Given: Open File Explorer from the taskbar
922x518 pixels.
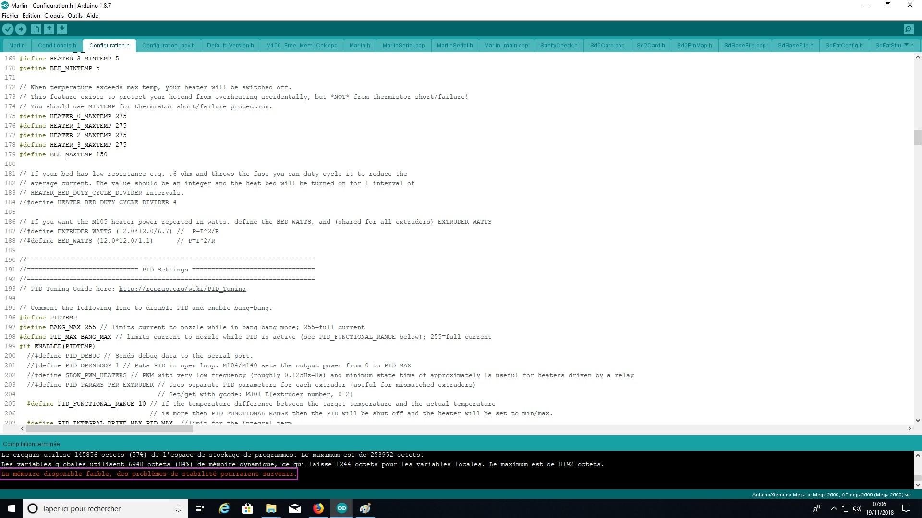Looking at the screenshot, I should click(x=271, y=508).
